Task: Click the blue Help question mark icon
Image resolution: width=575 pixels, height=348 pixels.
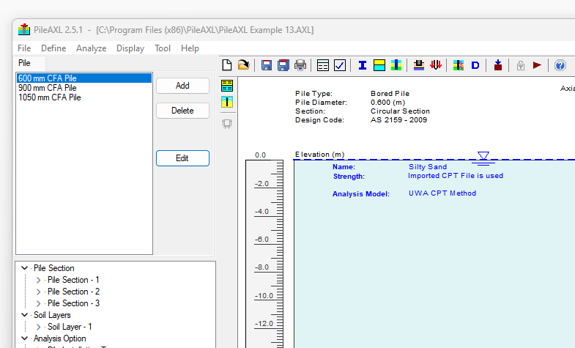Action: tap(560, 65)
